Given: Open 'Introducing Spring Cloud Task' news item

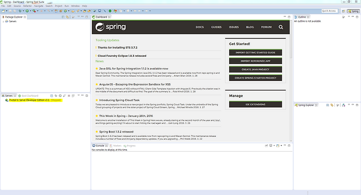Looking at the screenshot, I should click(x=119, y=100).
